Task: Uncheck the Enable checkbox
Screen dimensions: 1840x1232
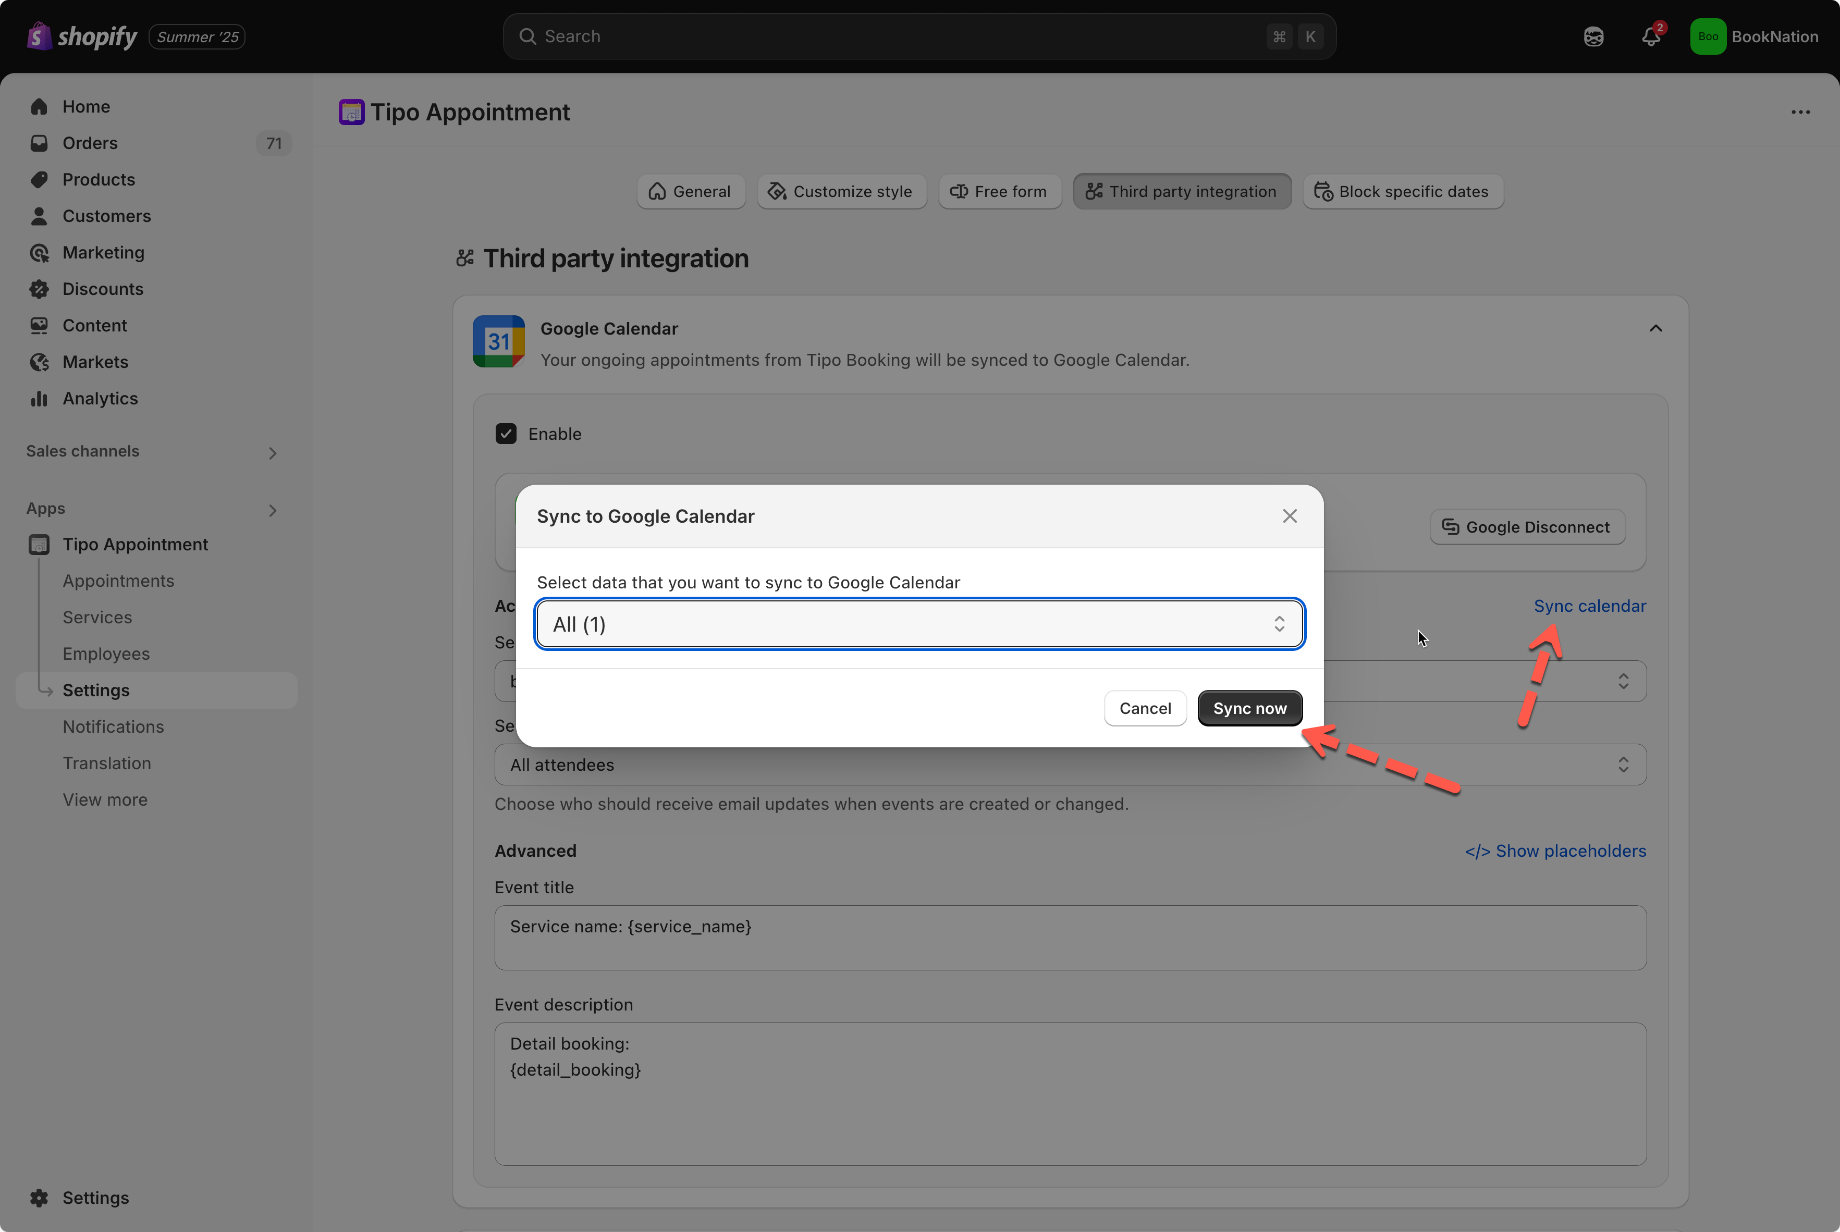Action: coord(506,434)
